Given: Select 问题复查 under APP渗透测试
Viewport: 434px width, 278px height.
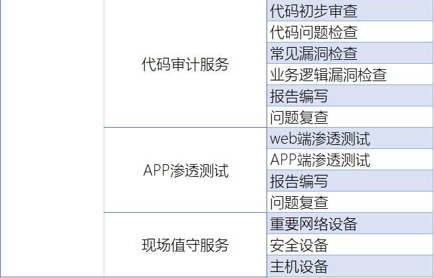Looking at the screenshot, I should click(350, 202).
